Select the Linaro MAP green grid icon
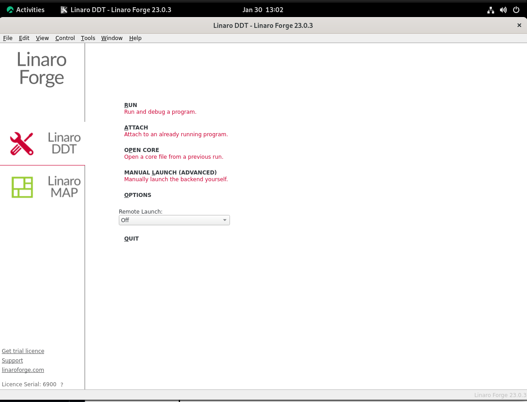This screenshot has height=402, width=527. 22,187
